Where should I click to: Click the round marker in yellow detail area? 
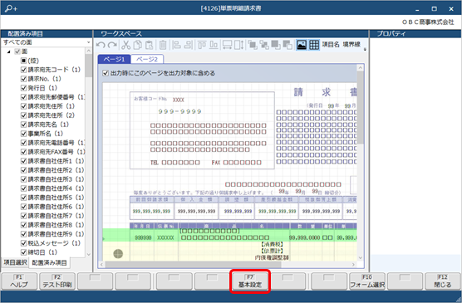(118, 253)
